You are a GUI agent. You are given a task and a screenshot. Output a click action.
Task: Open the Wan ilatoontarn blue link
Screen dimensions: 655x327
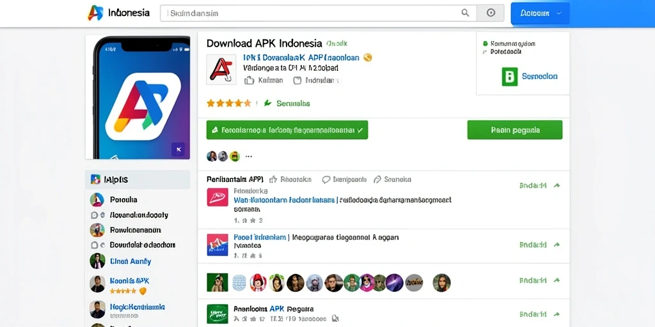[284, 200]
